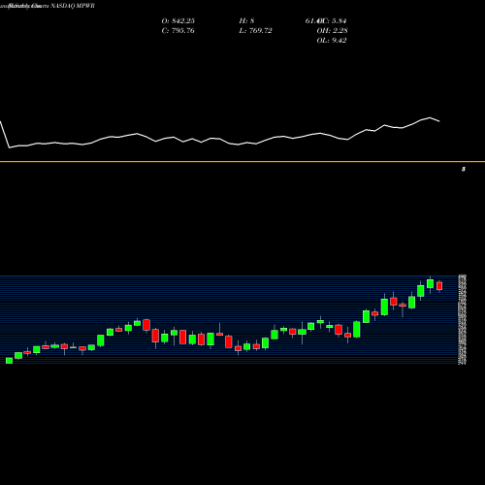Click the OL: 9.42 value

pos(332,41)
